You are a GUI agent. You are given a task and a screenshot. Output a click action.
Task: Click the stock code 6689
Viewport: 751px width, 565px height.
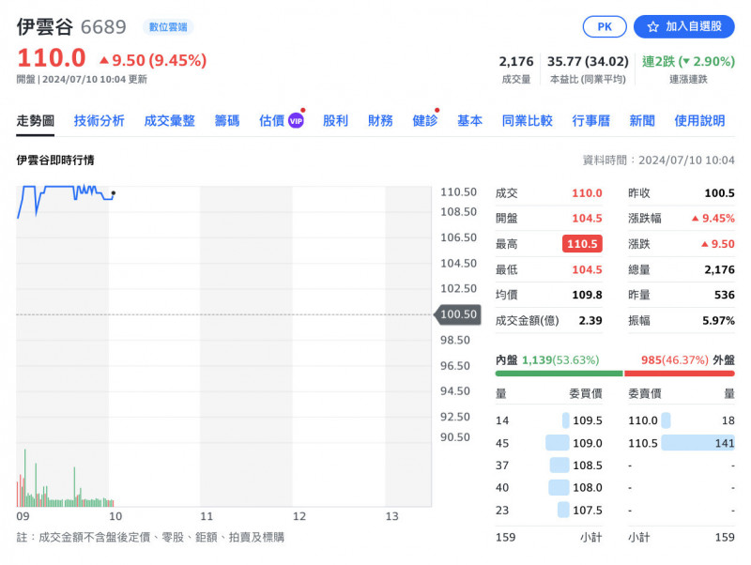103,27
